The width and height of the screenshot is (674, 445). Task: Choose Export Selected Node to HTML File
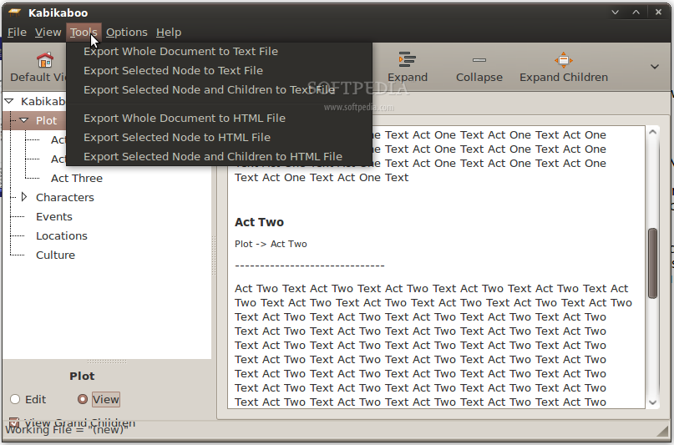tap(176, 137)
